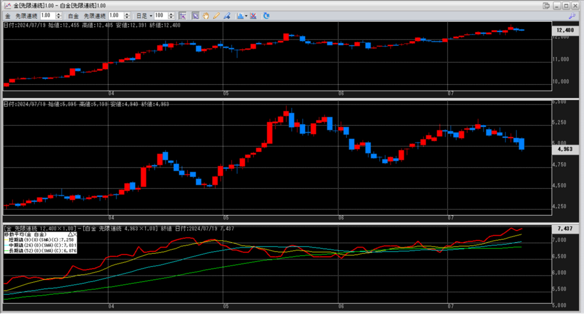
Task: Click the 6,500 axis label on the spread chart
Action: (559, 256)
